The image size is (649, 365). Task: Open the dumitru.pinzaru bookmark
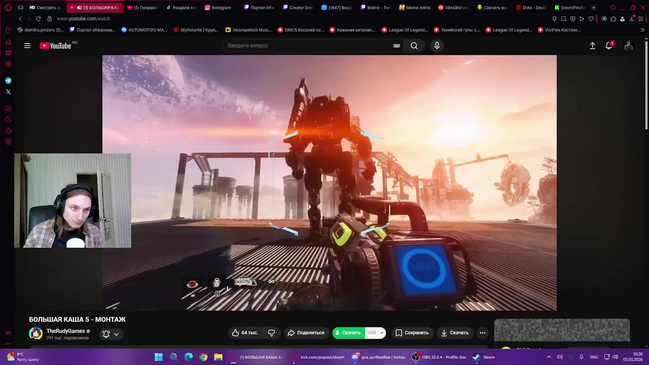41,30
